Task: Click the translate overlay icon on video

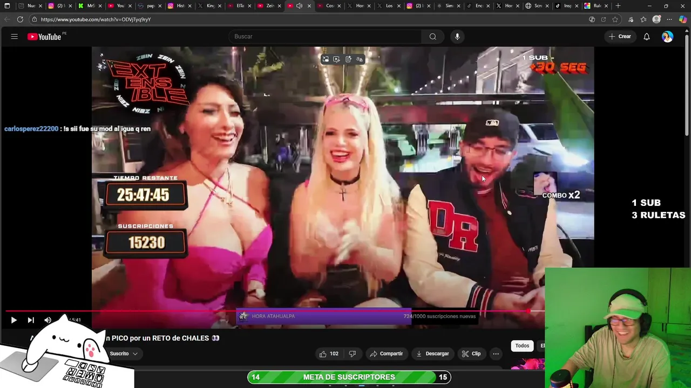Action: [x=360, y=59]
